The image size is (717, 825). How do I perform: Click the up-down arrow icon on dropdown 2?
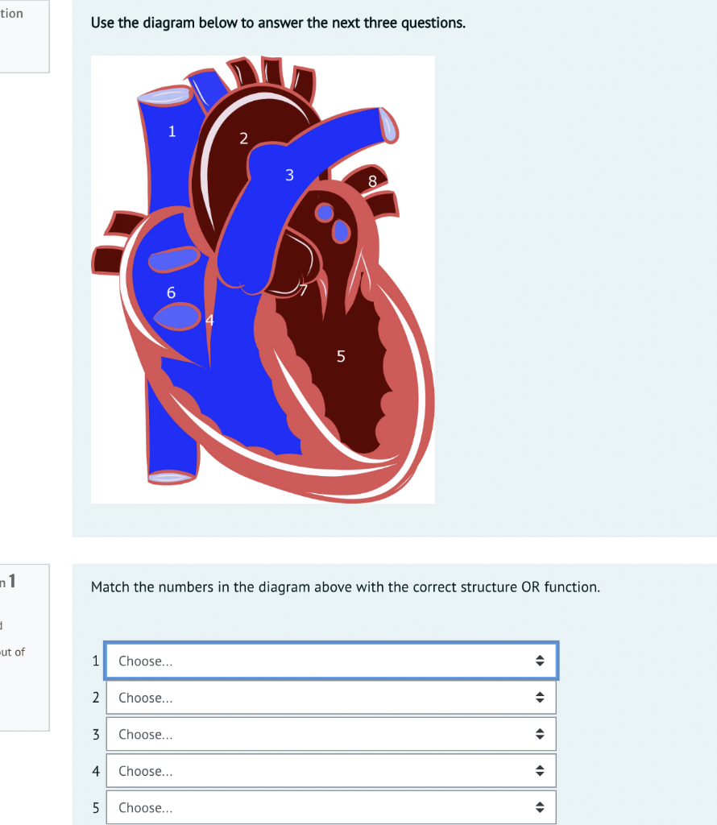[x=539, y=697]
